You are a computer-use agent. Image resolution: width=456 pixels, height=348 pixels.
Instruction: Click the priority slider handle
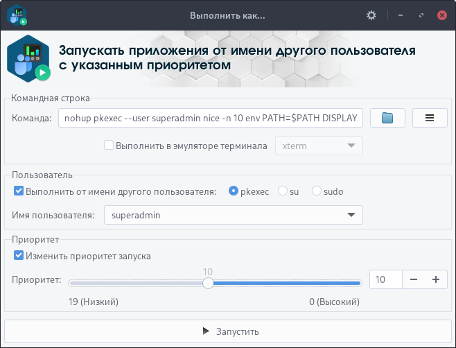click(x=207, y=283)
